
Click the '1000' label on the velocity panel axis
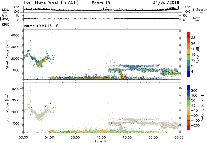[x=15, y=123]
